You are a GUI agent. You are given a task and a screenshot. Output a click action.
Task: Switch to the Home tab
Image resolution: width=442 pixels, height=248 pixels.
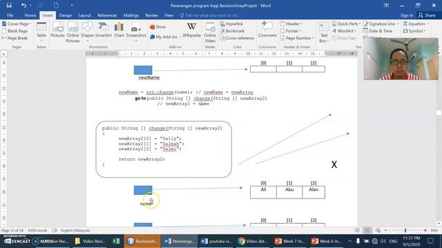[30, 15]
